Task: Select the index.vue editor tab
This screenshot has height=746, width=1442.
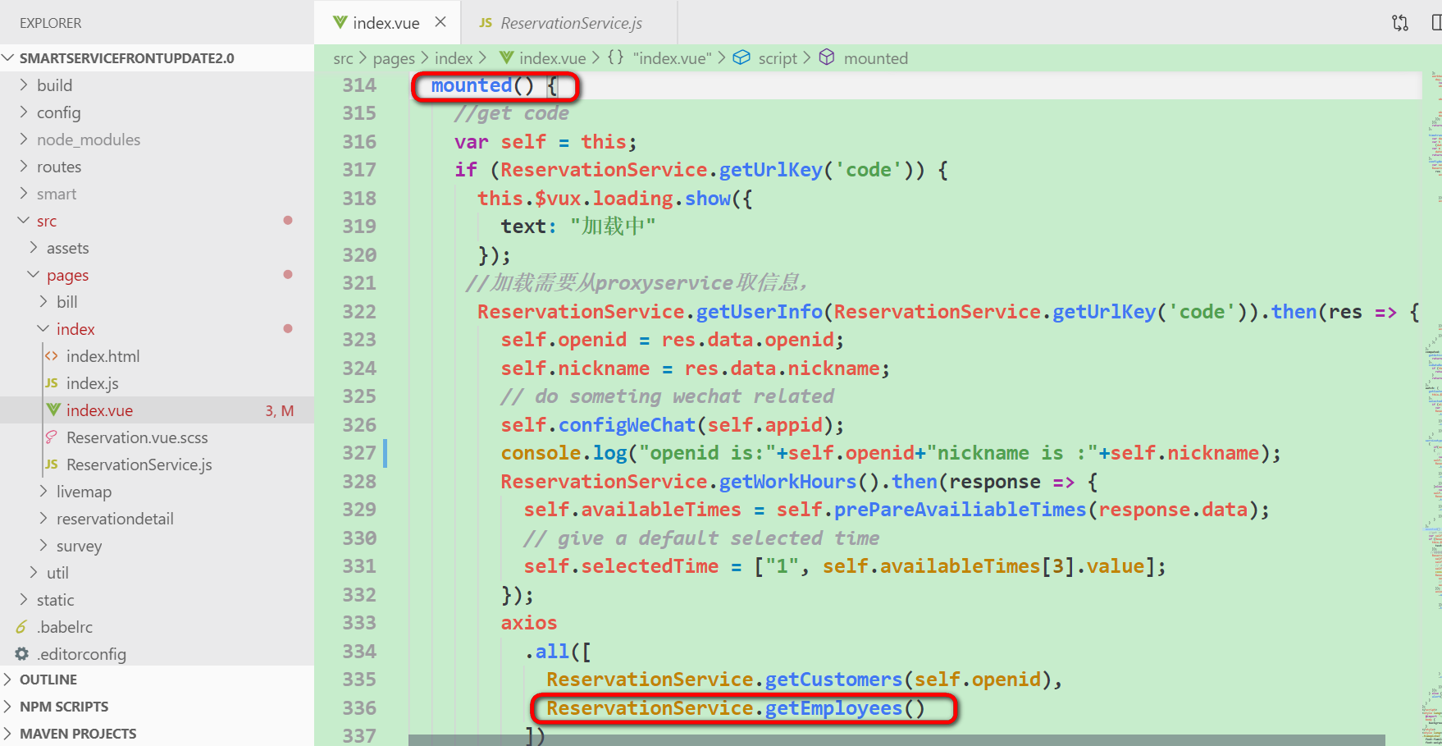Action: point(387,23)
